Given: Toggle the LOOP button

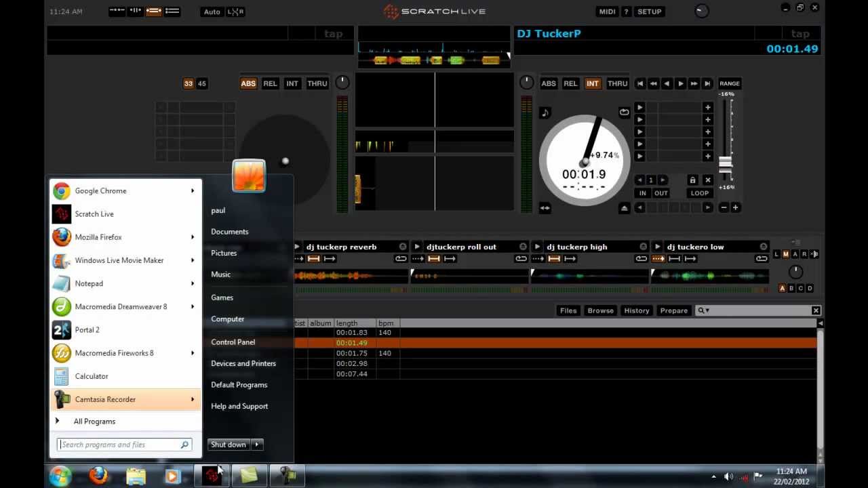Looking at the screenshot, I should click(699, 193).
